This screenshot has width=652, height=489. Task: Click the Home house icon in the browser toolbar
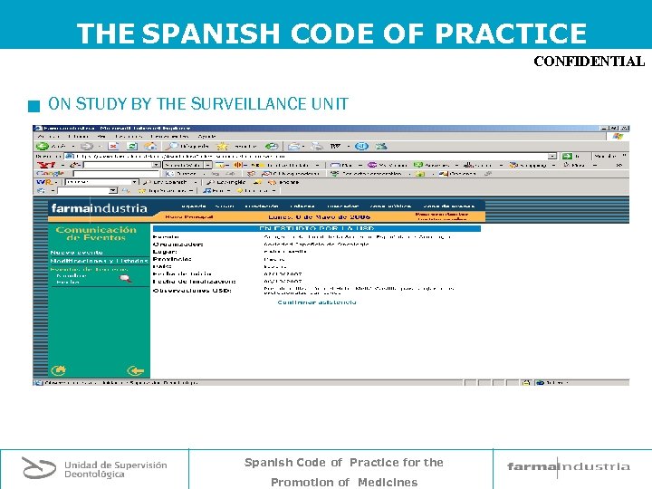pos(150,147)
